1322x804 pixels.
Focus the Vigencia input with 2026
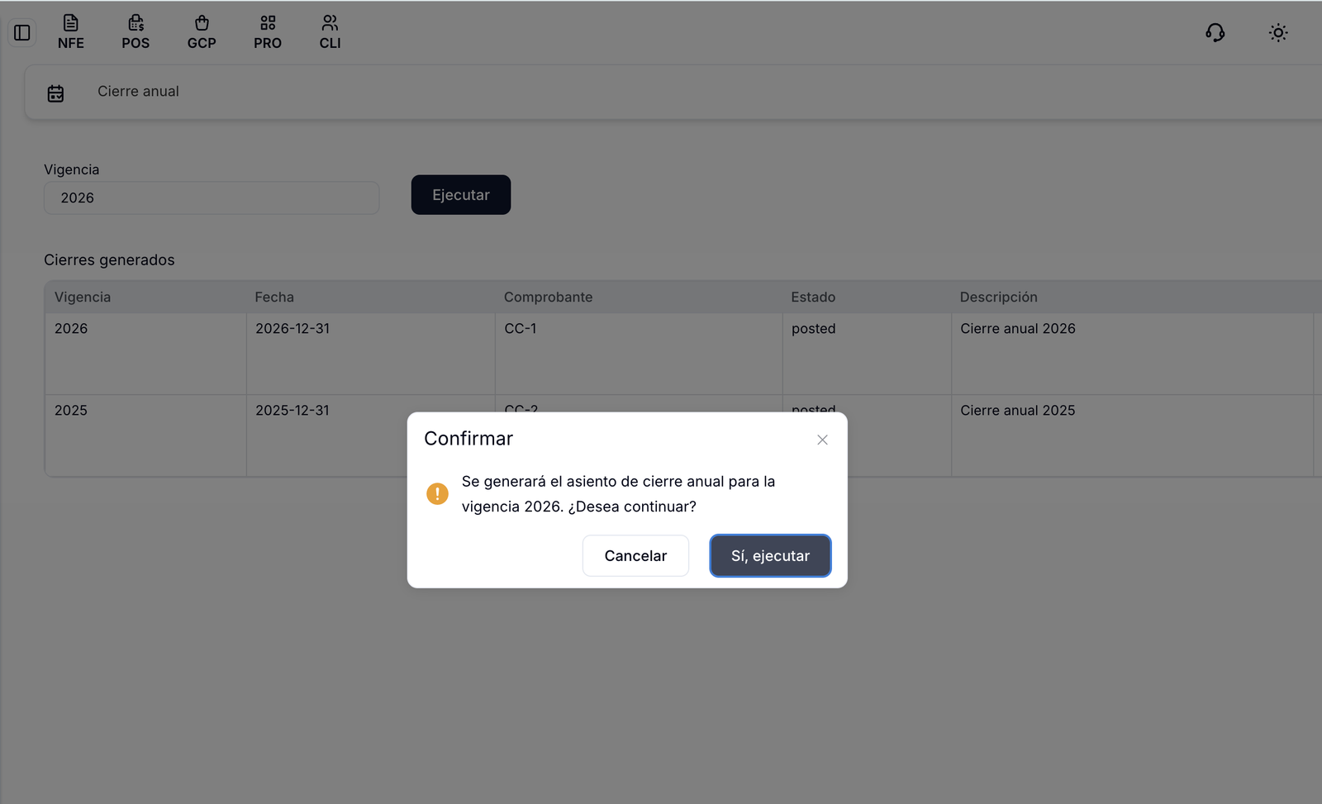tap(212, 198)
